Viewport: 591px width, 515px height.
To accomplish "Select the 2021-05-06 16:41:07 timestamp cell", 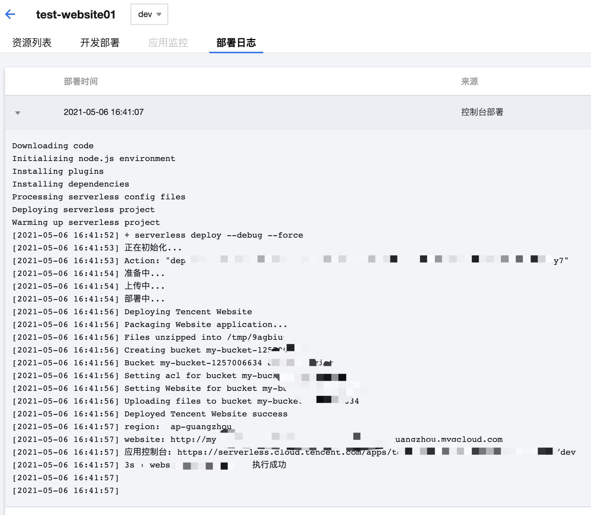I will pyautogui.click(x=104, y=112).
